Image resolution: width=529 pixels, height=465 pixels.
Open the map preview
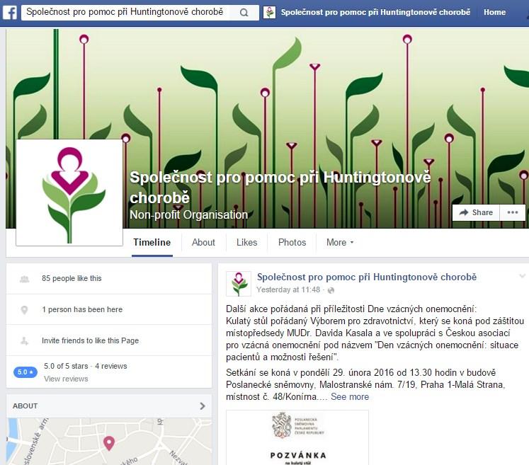pyautogui.click(x=109, y=442)
